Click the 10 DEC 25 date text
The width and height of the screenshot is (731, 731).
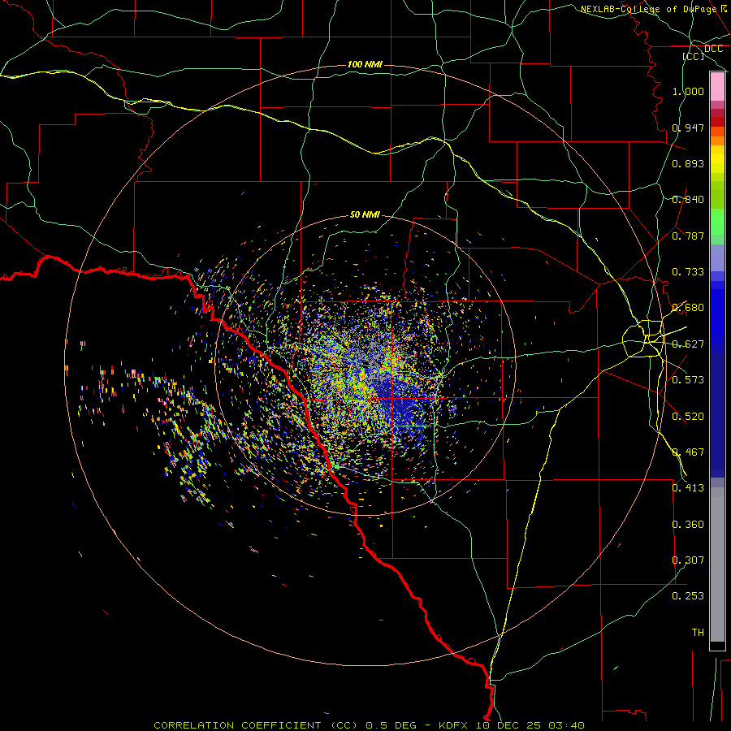point(508,725)
